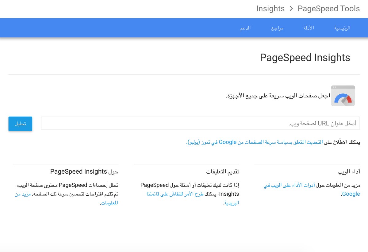The image size is (368, 252).
Task: Click the تقديم التعليقات section heading
Action: [x=222, y=171]
